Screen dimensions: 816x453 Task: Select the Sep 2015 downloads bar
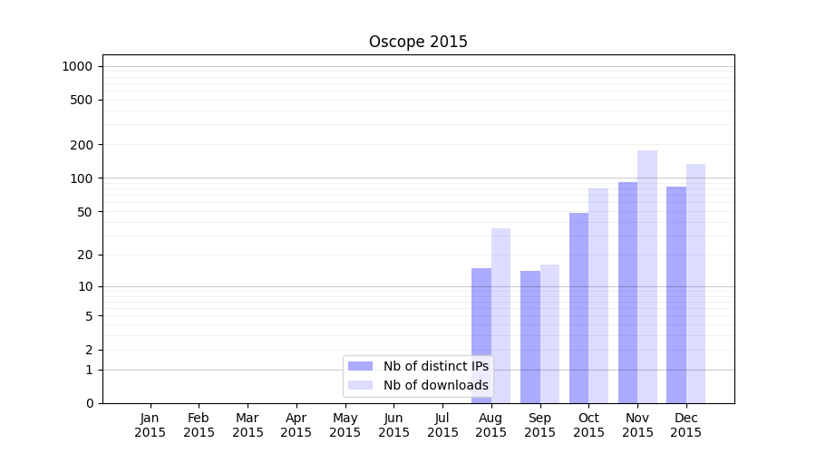[549, 333]
